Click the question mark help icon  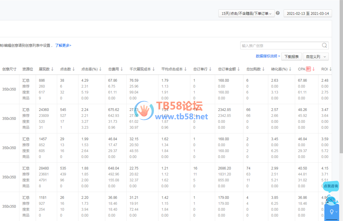click(x=278, y=13)
